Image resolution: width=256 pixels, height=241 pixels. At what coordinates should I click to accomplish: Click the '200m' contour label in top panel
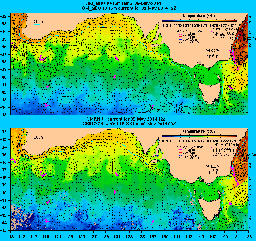coord(39,22)
